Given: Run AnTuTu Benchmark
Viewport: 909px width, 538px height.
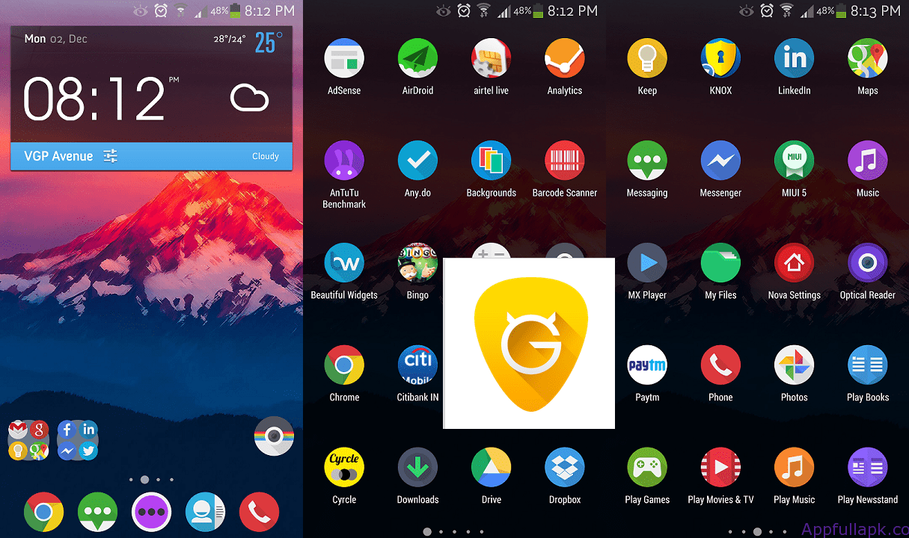Looking at the screenshot, I should pos(344,160).
